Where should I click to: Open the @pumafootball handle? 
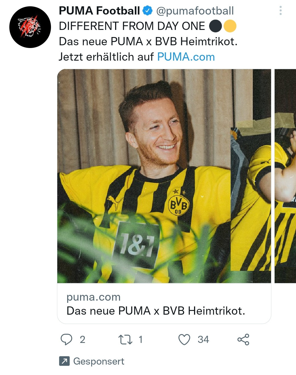195,11
